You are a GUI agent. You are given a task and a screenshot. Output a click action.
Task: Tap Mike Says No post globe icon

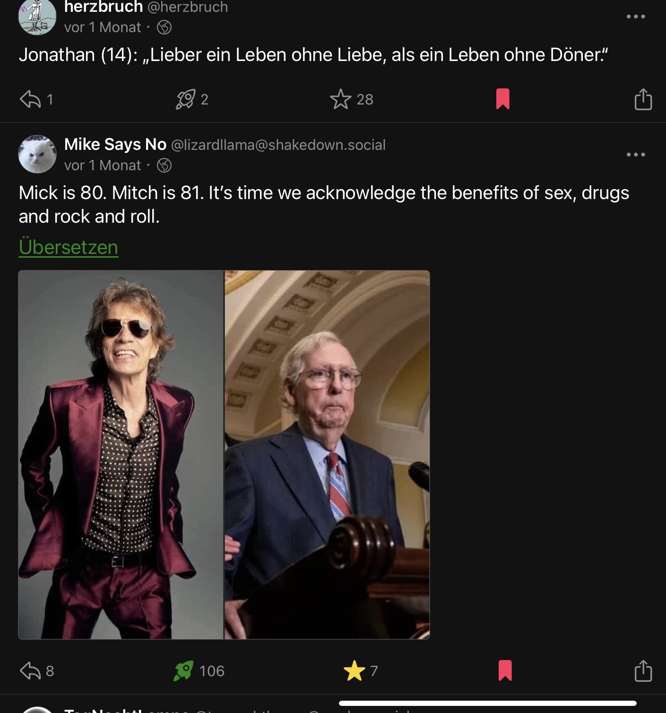[164, 165]
